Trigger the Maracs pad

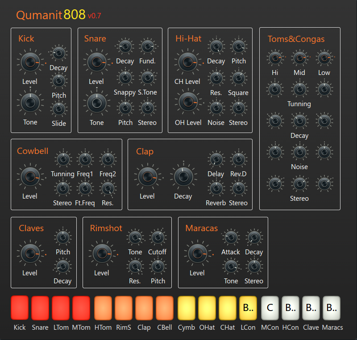point(332,308)
